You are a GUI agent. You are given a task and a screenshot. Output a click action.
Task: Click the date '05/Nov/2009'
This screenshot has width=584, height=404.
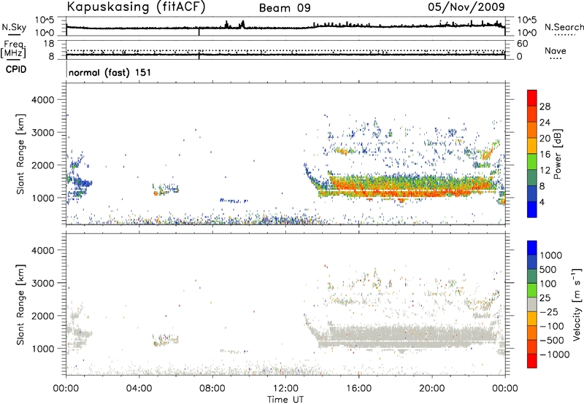coord(466,7)
